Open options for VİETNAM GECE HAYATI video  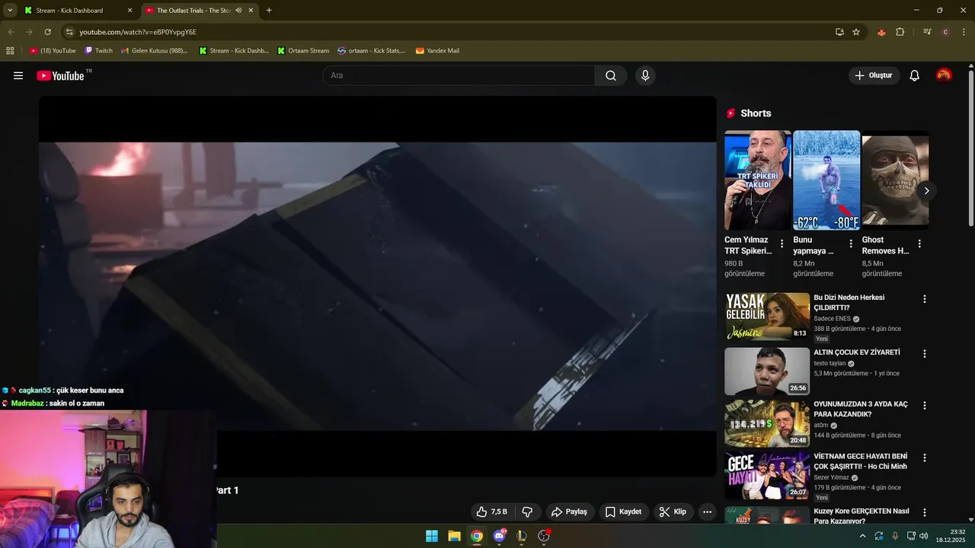click(925, 457)
